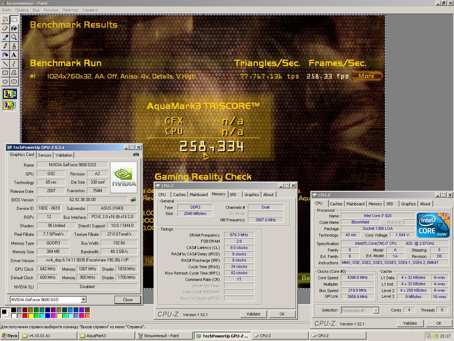This screenshot has width=454, height=341.
Task: Open the v4.10.01.61 folder from the taskbar
Action: [49, 336]
